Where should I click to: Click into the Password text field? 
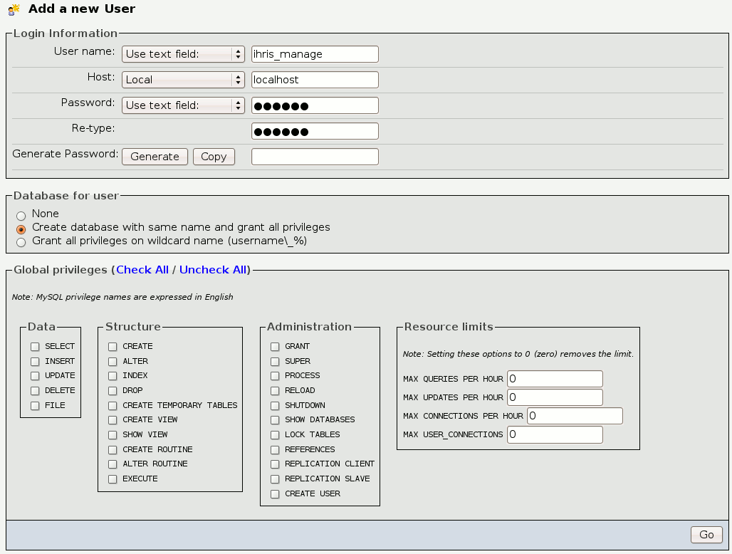click(315, 105)
